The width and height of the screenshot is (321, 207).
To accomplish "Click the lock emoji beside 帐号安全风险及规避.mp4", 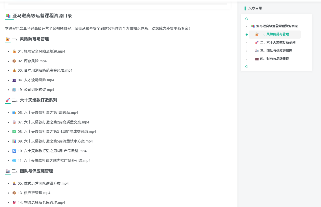I will [x=14, y=52].
